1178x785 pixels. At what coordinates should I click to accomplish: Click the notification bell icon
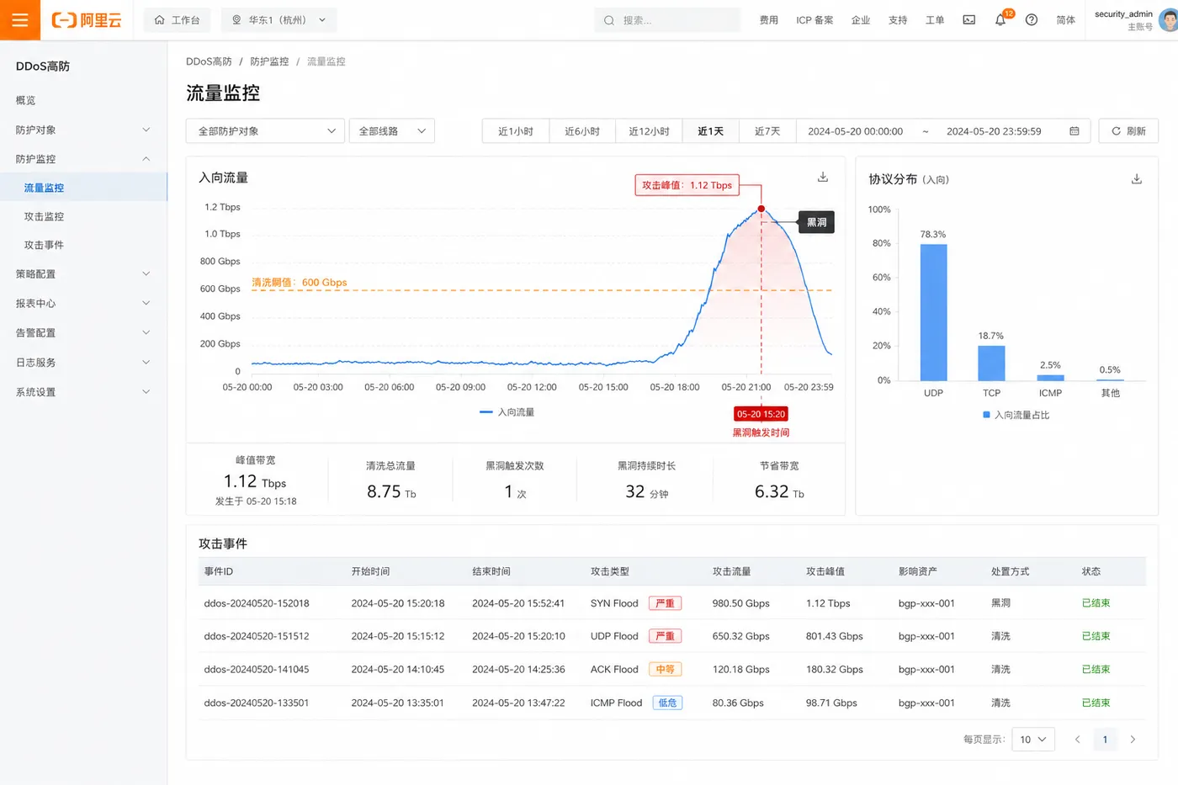point(1000,20)
